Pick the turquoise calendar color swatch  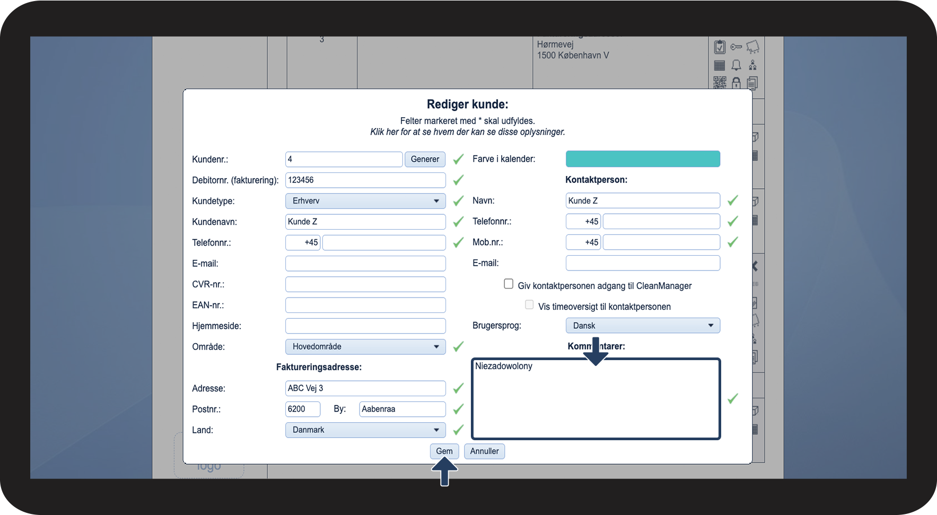pyautogui.click(x=642, y=159)
